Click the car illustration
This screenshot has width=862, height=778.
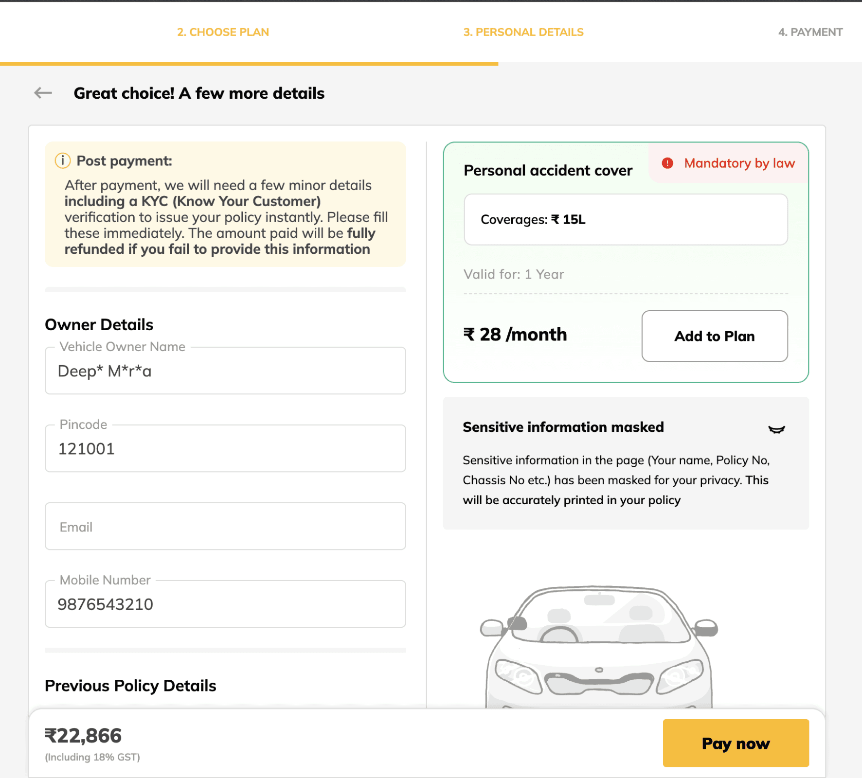(x=599, y=647)
